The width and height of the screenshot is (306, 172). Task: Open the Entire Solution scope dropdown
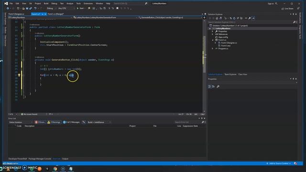21,122
